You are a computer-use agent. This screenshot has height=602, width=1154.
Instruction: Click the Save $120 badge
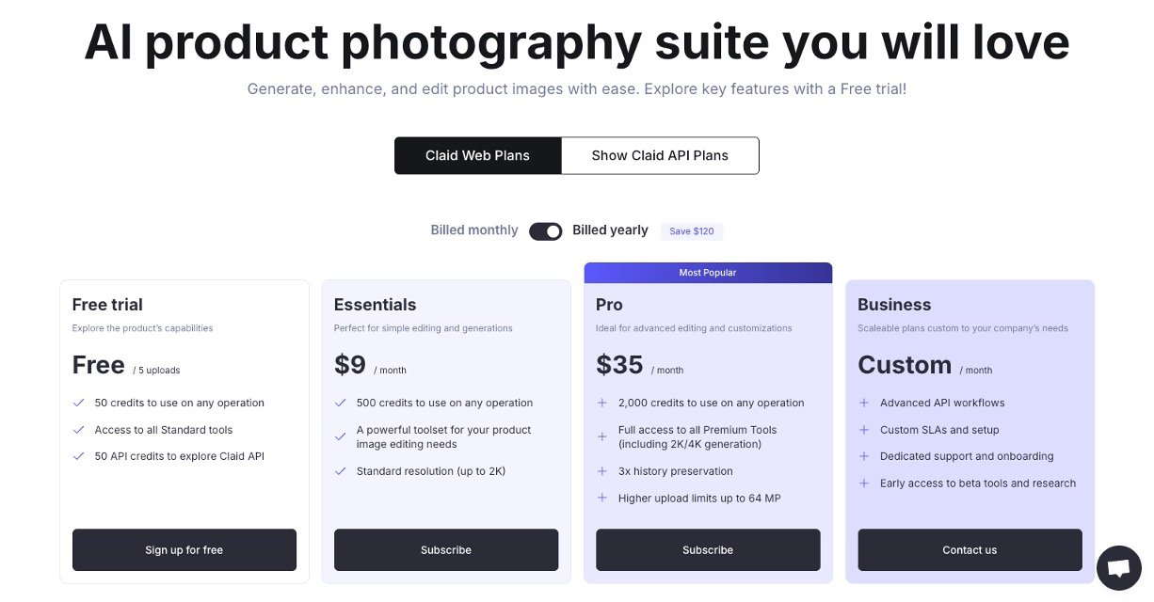point(692,231)
